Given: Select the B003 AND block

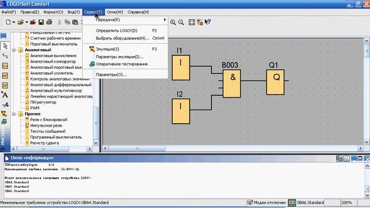Looking at the screenshot, I should coord(232,83).
